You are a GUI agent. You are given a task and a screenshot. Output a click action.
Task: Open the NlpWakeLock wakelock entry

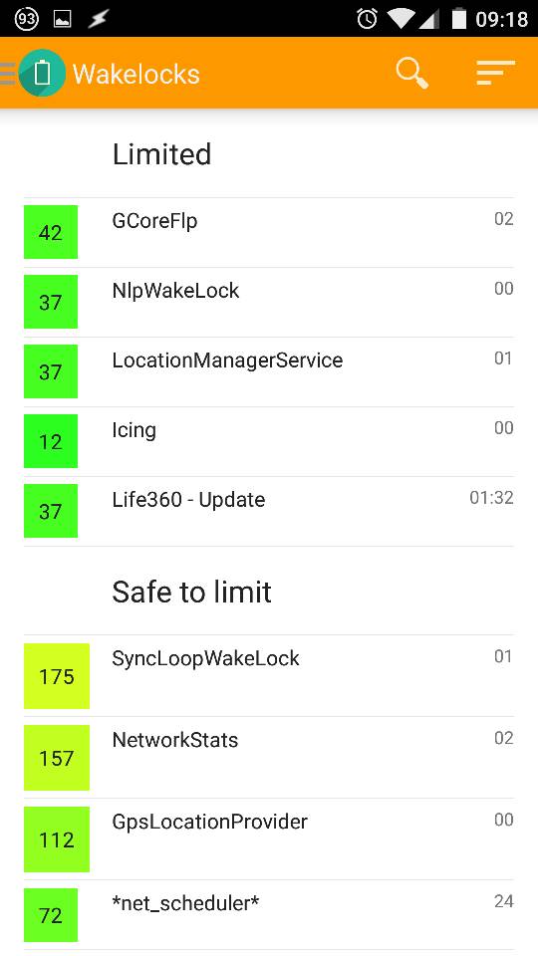pyautogui.click(x=269, y=303)
